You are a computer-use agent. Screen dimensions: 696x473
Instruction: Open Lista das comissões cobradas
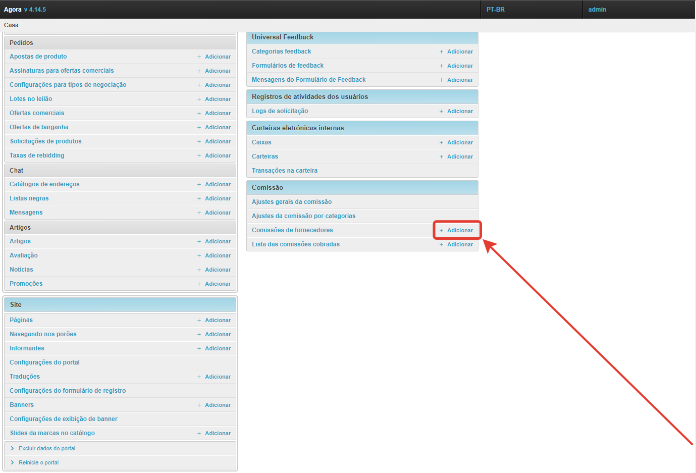296,244
